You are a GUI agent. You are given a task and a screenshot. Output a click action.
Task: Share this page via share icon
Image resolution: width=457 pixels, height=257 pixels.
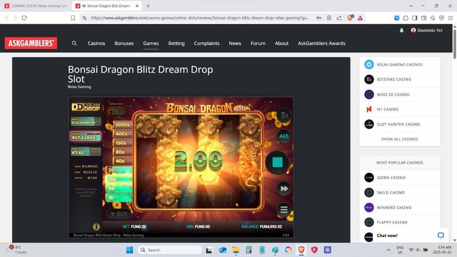click(x=338, y=18)
